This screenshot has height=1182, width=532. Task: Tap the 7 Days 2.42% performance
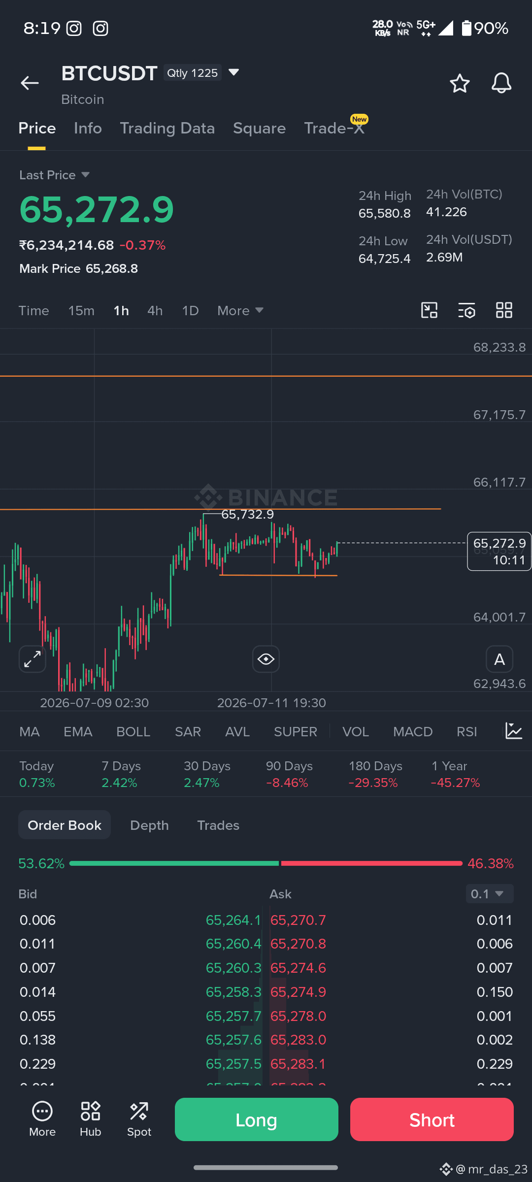click(x=121, y=774)
